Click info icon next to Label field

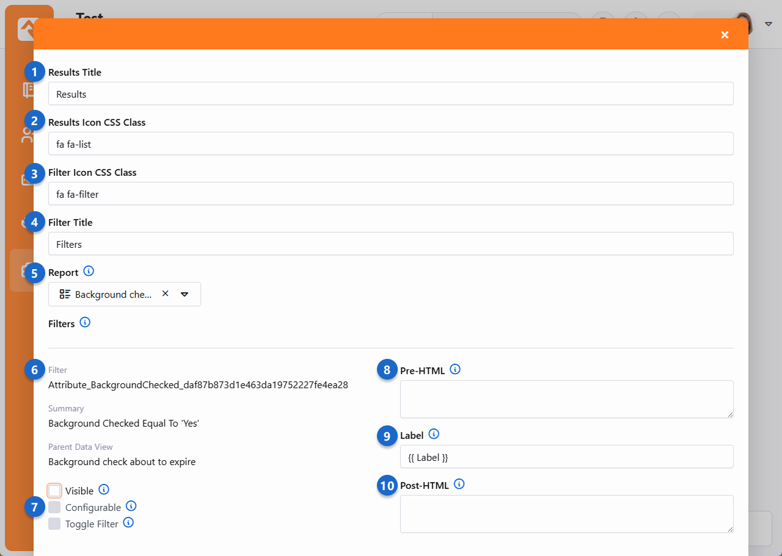tap(434, 434)
